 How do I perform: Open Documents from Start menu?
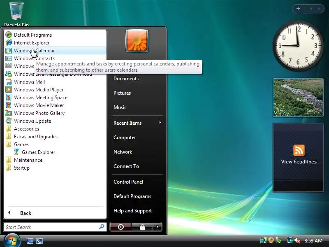126,79
